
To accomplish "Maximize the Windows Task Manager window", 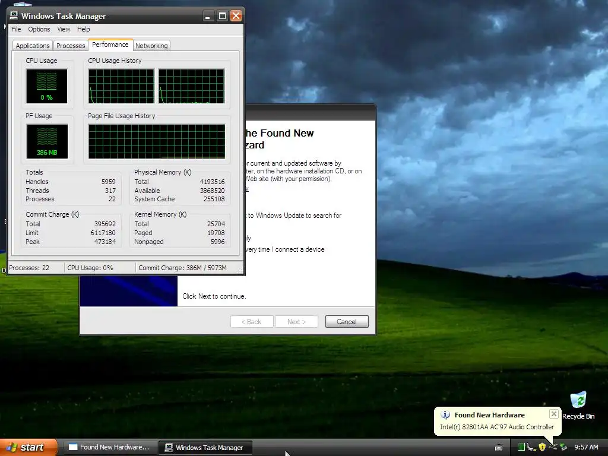I will point(222,16).
